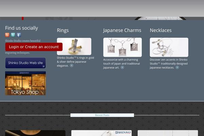
Task: Follow the Rings heading link
Action: pyautogui.click(x=63, y=30)
